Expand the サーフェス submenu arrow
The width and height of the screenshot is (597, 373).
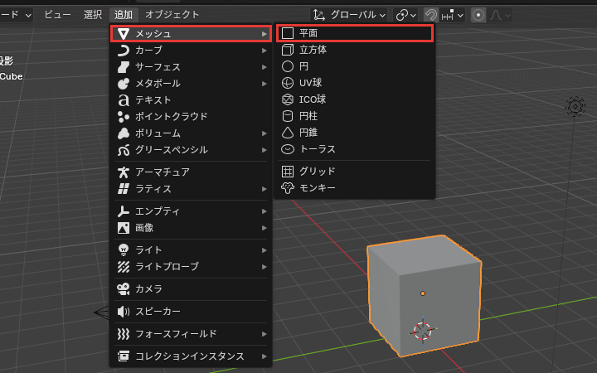coord(265,67)
